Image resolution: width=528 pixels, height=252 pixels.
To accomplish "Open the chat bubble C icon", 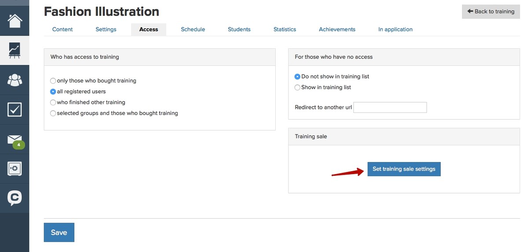I will click(15, 198).
